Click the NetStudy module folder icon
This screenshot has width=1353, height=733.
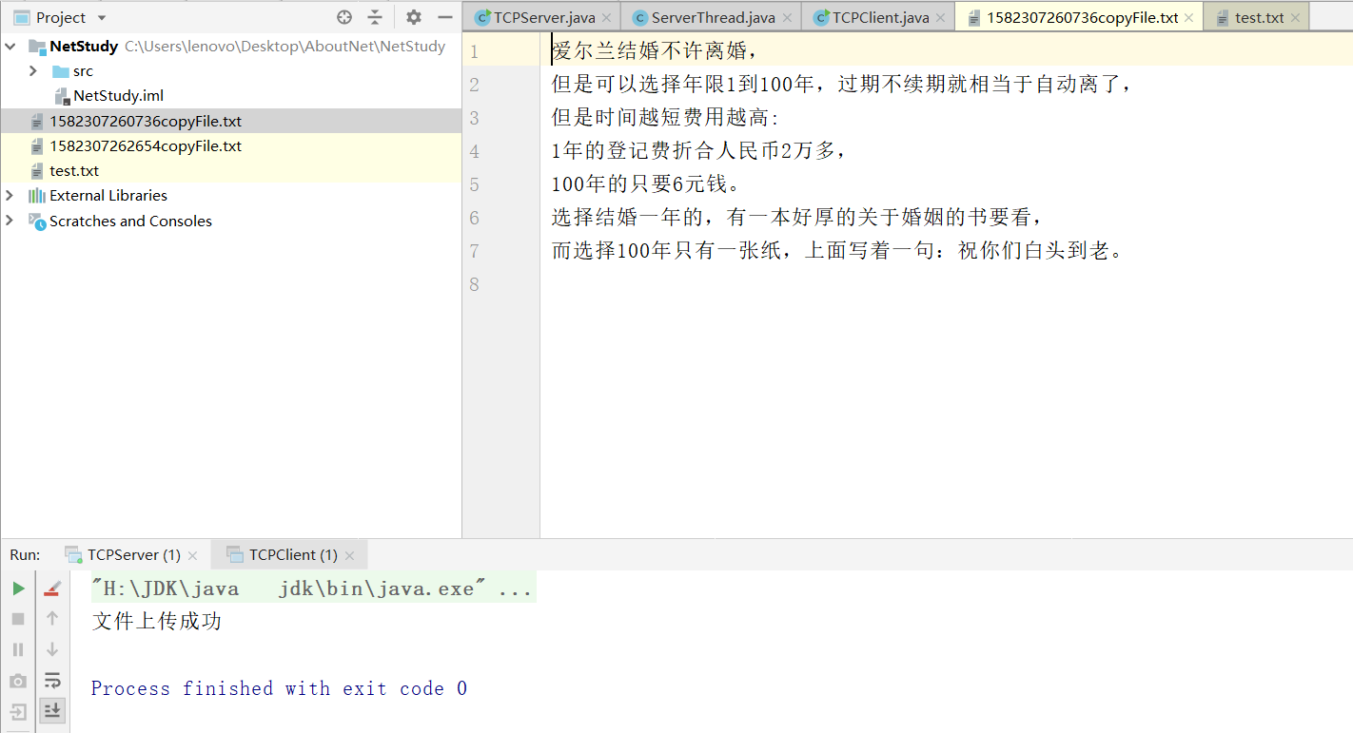click(x=37, y=46)
